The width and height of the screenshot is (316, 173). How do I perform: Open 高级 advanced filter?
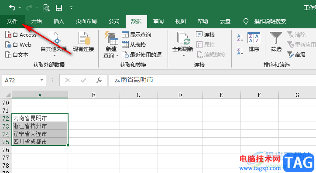(x=296, y=55)
